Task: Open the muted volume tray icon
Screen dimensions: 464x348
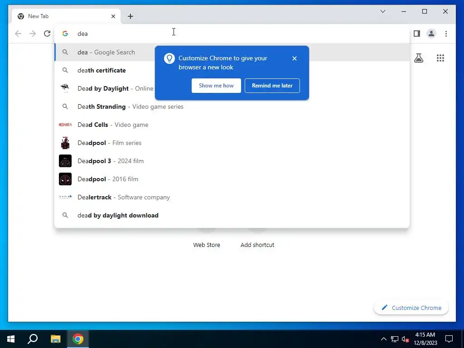Action: [405, 339]
